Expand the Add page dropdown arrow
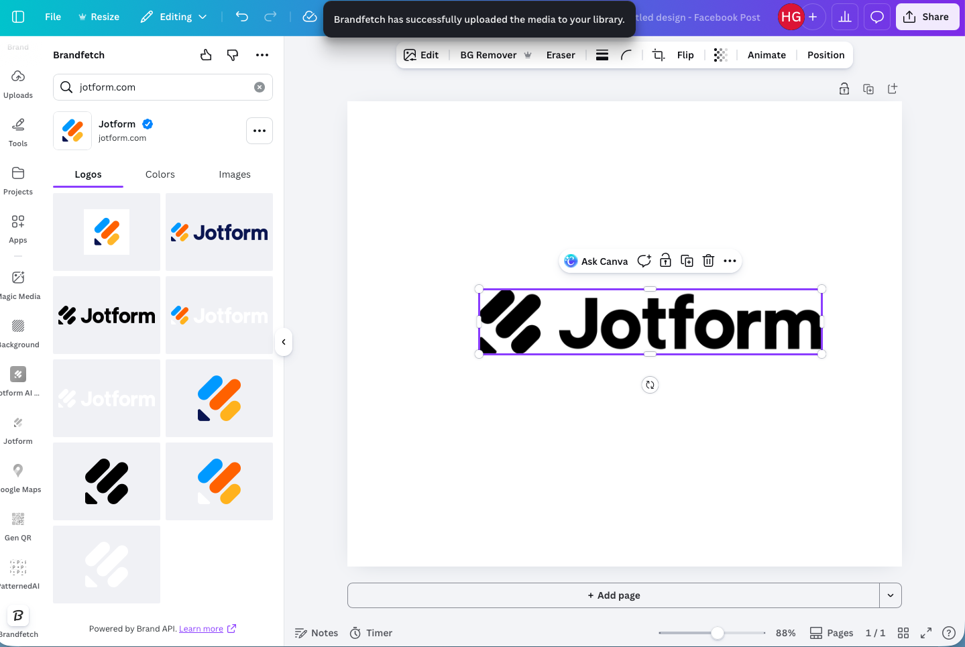The height and width of the screenshot is (647, 965). pos(891,595)
